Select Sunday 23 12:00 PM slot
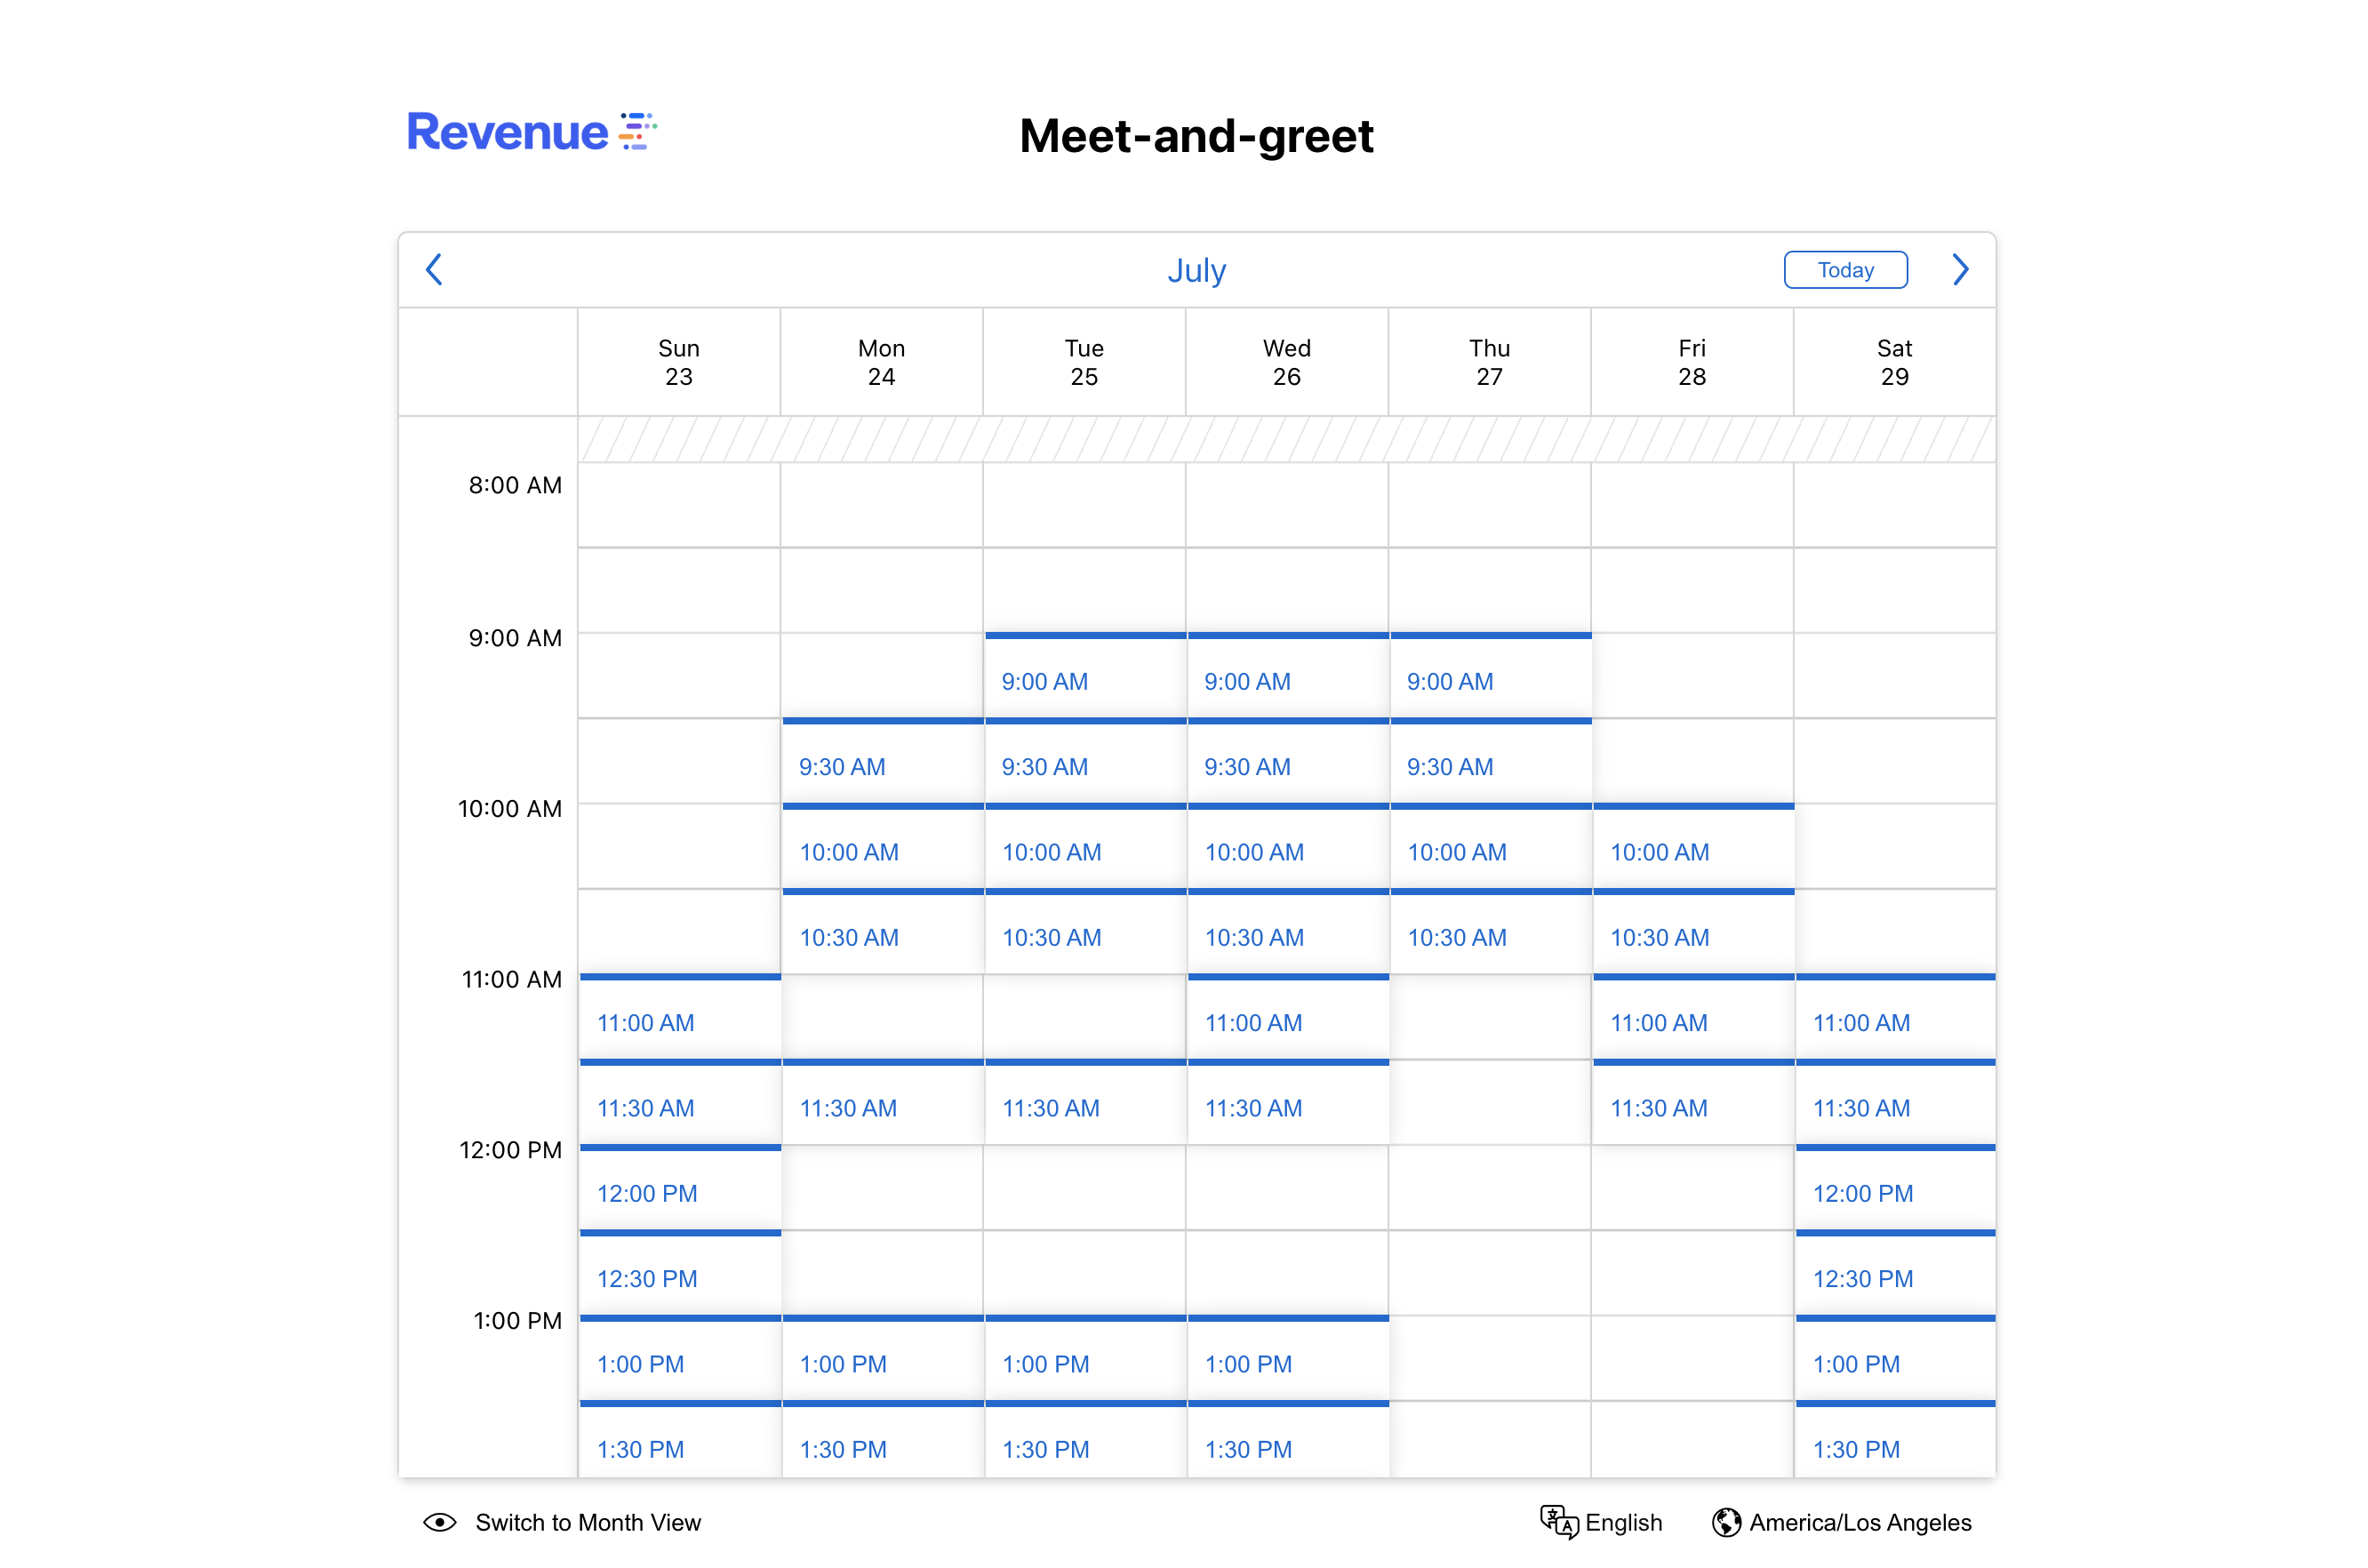Screen dimensions: 2368x1568 coord(679,1192)
